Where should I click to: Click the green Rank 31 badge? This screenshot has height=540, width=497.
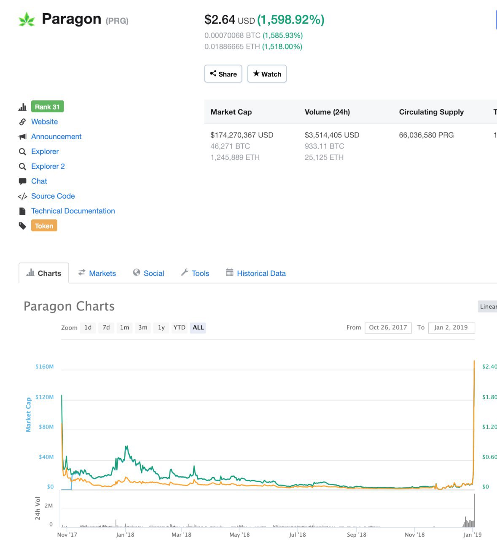[47, 107]
